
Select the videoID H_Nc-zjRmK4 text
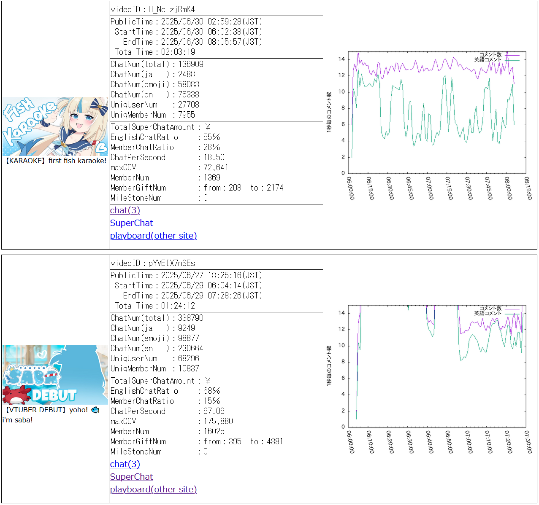tap(153, 9)
